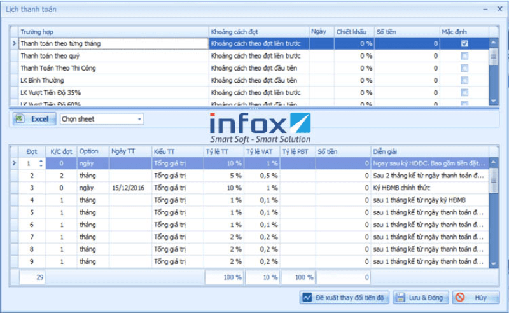Screen dimensions: 509x313
Task: Click the 5 % Tỷ lệ TT cell
Action: 224,176
